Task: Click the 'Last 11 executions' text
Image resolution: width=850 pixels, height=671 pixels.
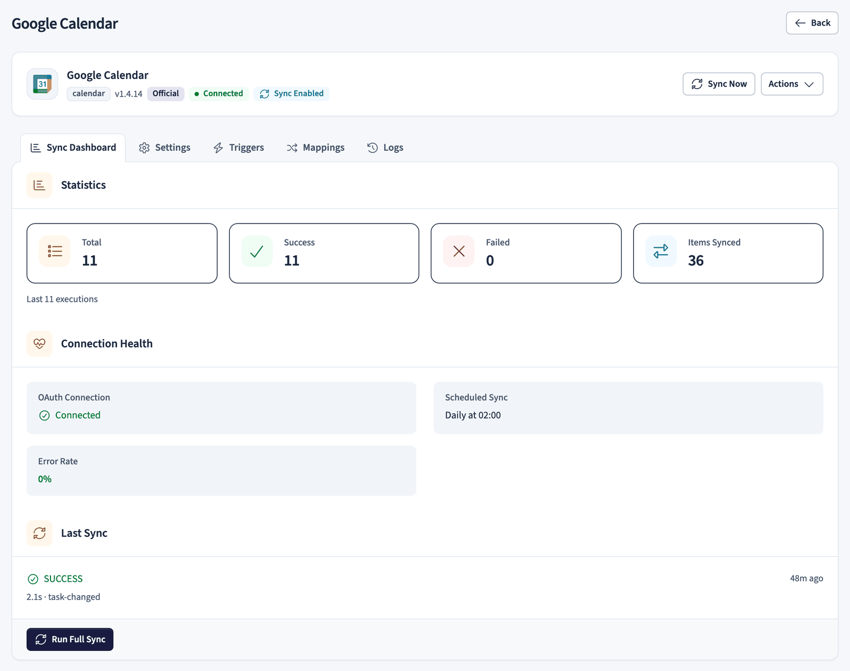Action: [62, 299]
